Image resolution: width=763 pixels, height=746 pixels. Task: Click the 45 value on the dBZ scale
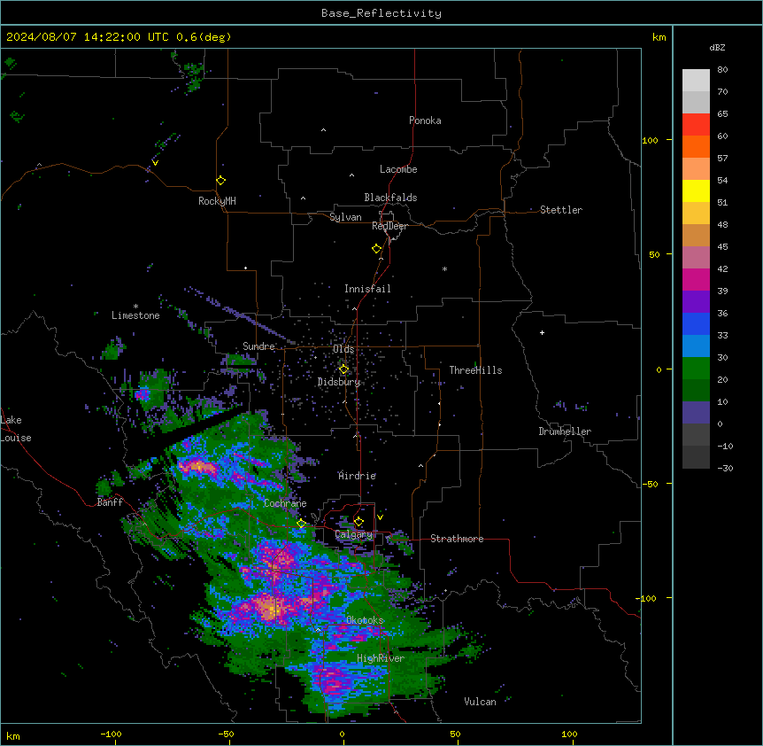[x=722, y=246]
